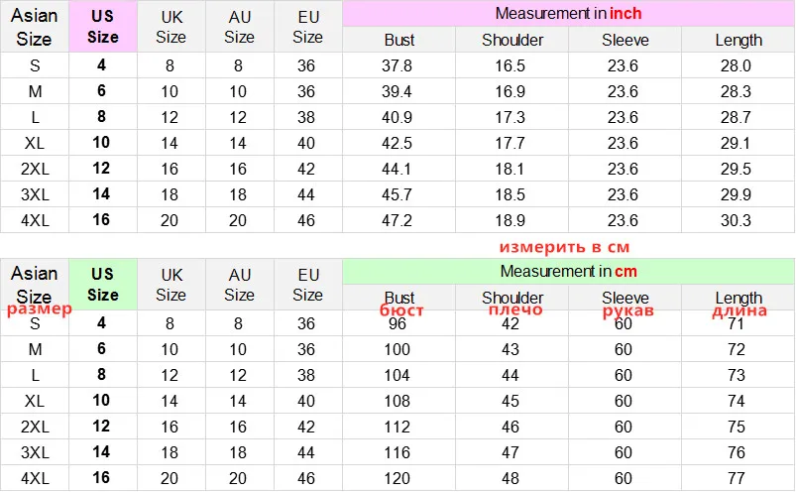Click the red 'рукав' label
The height and width of the screenshot is (492, 796).
(x=627, y=310)
